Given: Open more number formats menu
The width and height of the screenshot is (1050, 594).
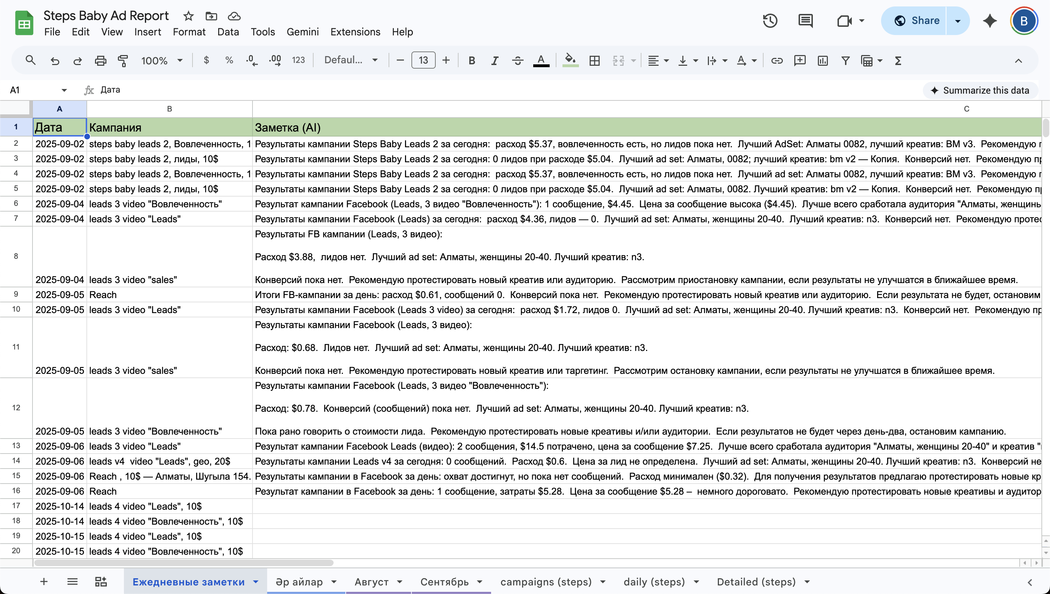Looking at the screenshot, I should click(x=298, y=61).
